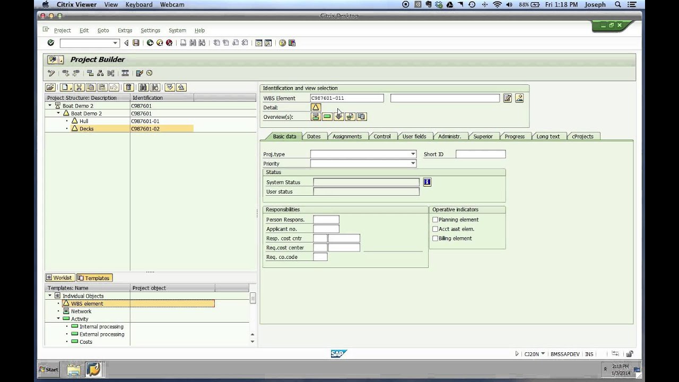Click the Find binoculars icon in structure toolbar
Image resolution: width=679 pixels, height=382 pixels.
[x=143, y=88]
